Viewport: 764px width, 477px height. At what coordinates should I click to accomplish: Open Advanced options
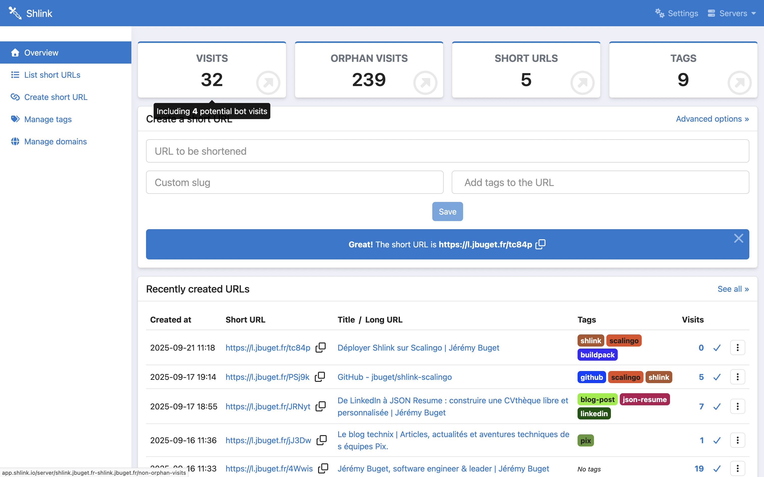[x=712, y=119]
